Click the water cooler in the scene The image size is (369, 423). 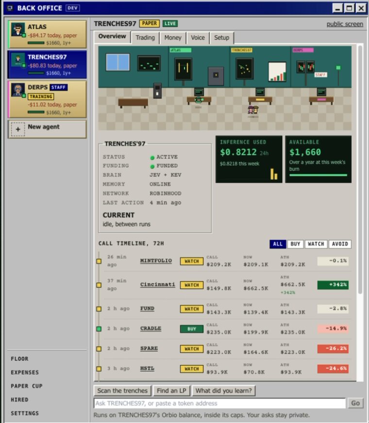(157, 90)
